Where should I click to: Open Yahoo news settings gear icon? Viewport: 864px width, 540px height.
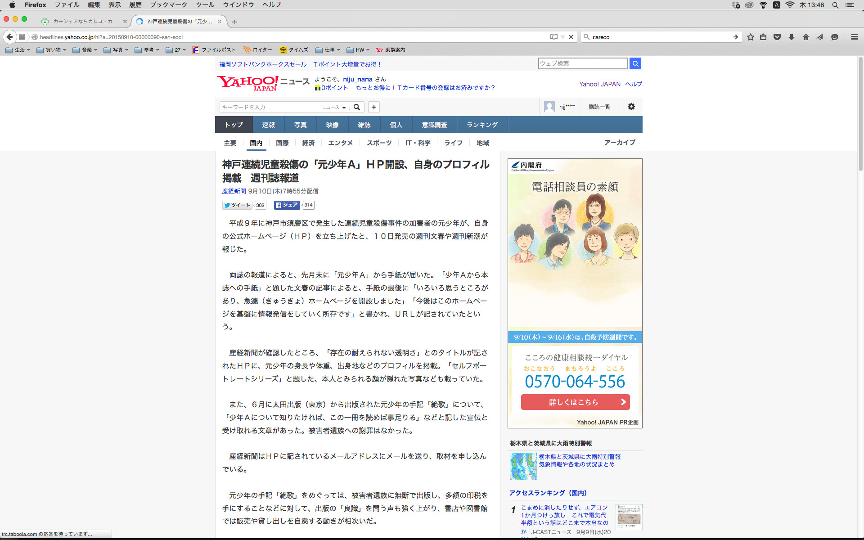631,107
